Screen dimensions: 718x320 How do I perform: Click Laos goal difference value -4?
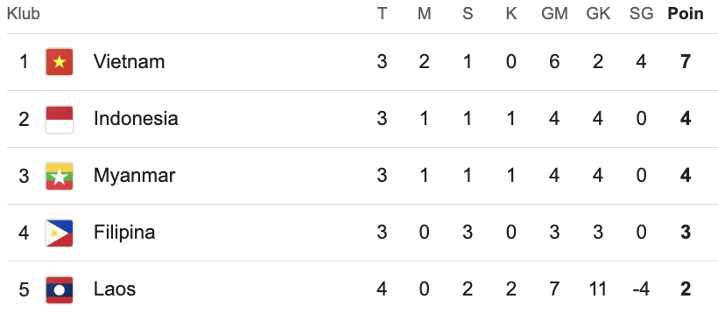point(641,289)
